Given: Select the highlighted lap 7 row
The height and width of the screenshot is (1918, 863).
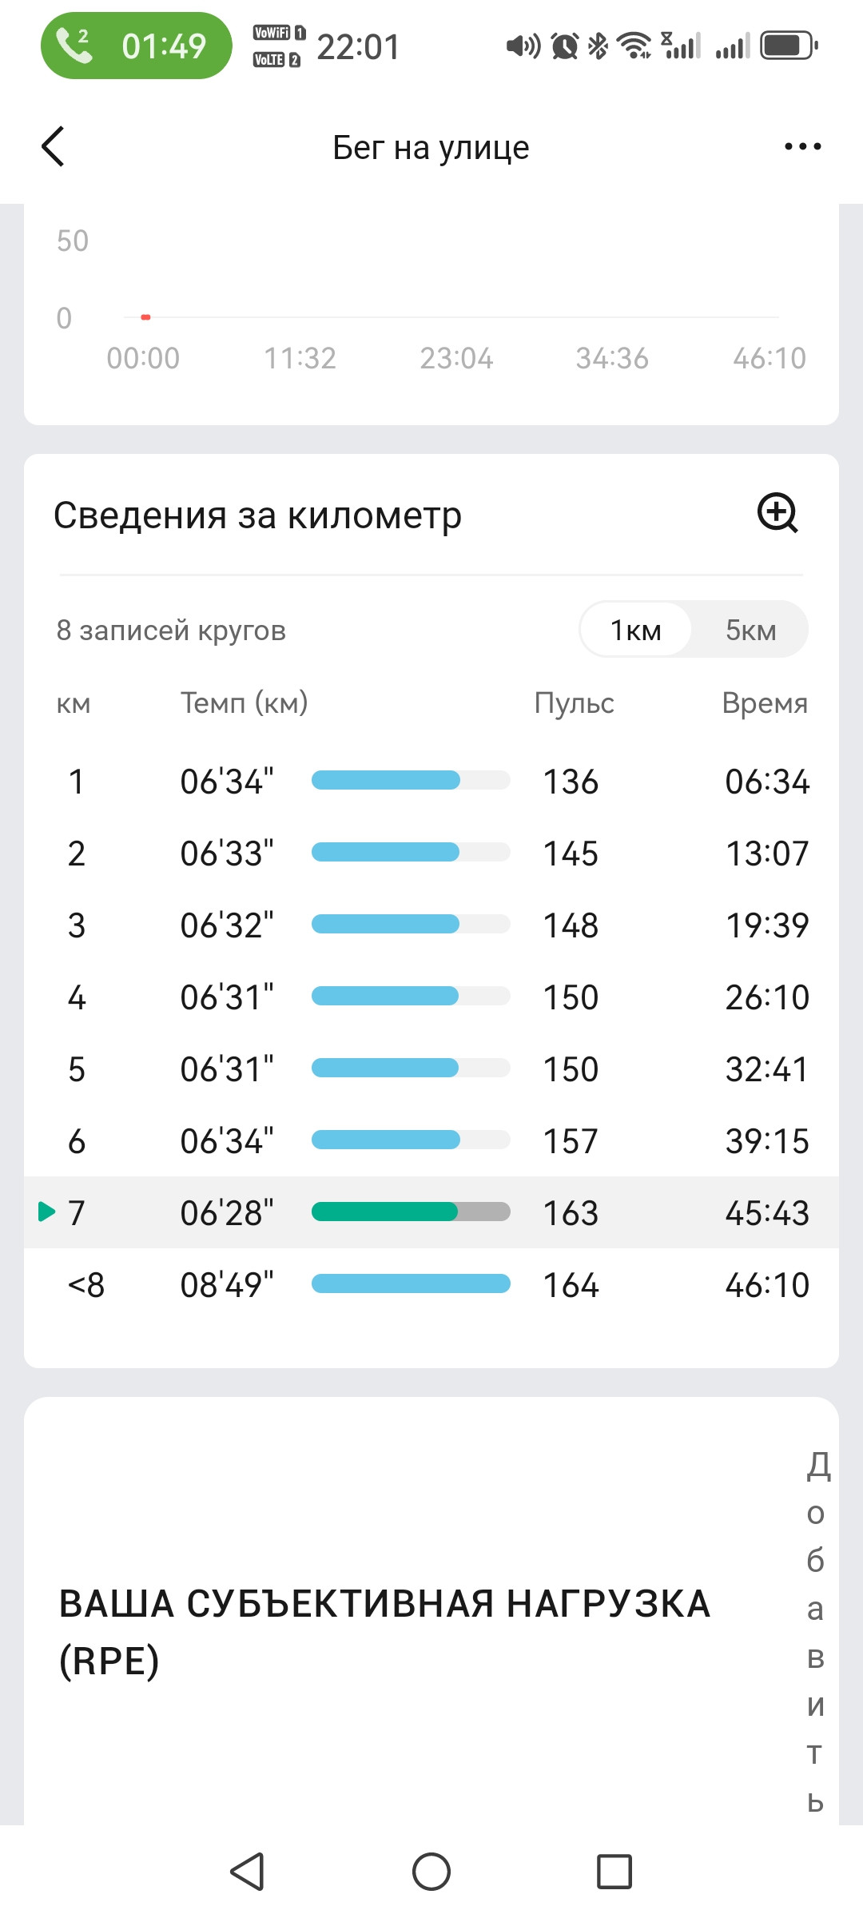Looking at the screenshot, I should click(431, 1212).
